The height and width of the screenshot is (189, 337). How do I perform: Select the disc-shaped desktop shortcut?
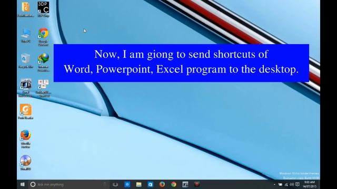[26, 162]
